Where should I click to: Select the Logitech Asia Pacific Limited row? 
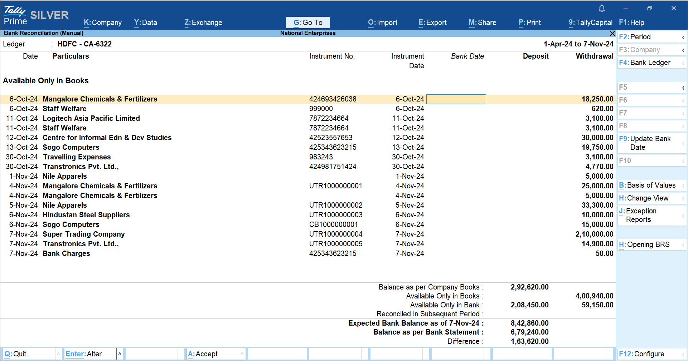[x=308, y=118]
